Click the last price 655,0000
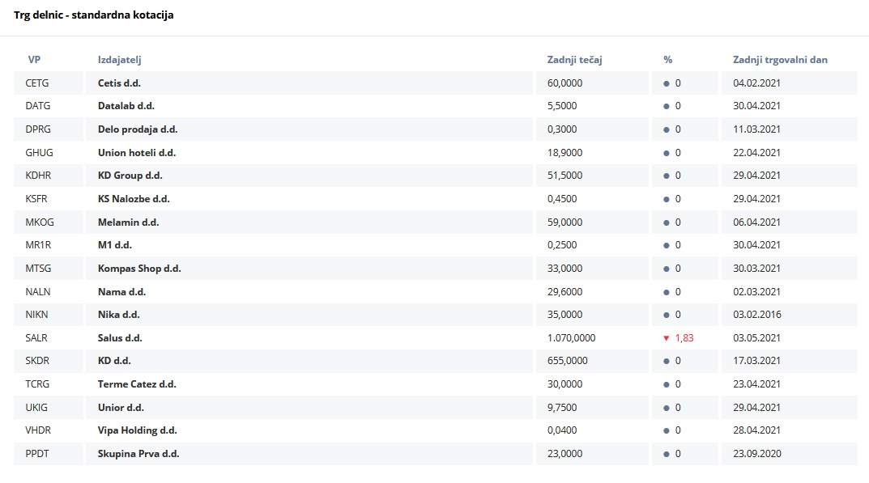Image resolution: width=869 pixels, height=483 pixels. point(568,361)
